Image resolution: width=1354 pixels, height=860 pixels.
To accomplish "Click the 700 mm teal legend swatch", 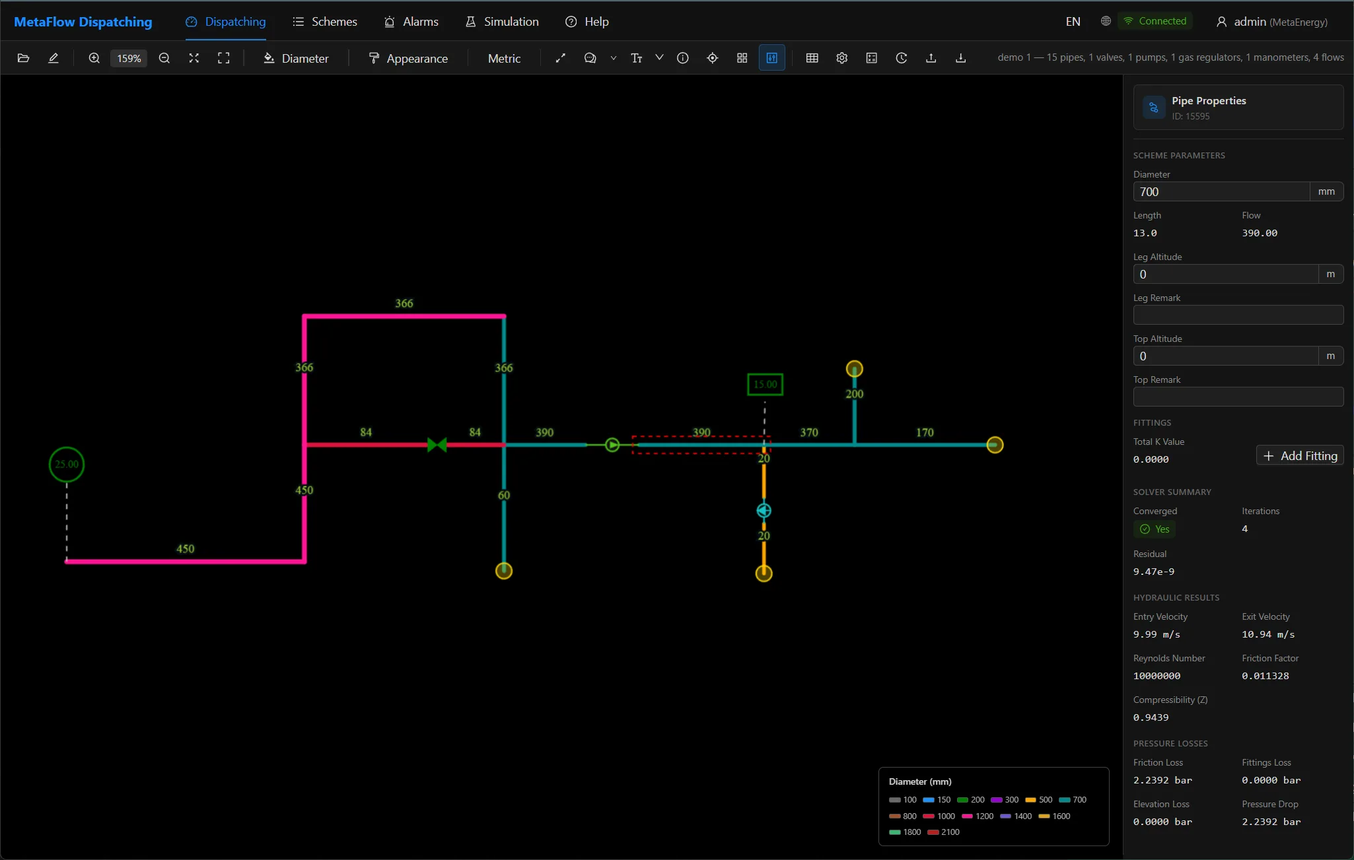I will click(1065, 800).
